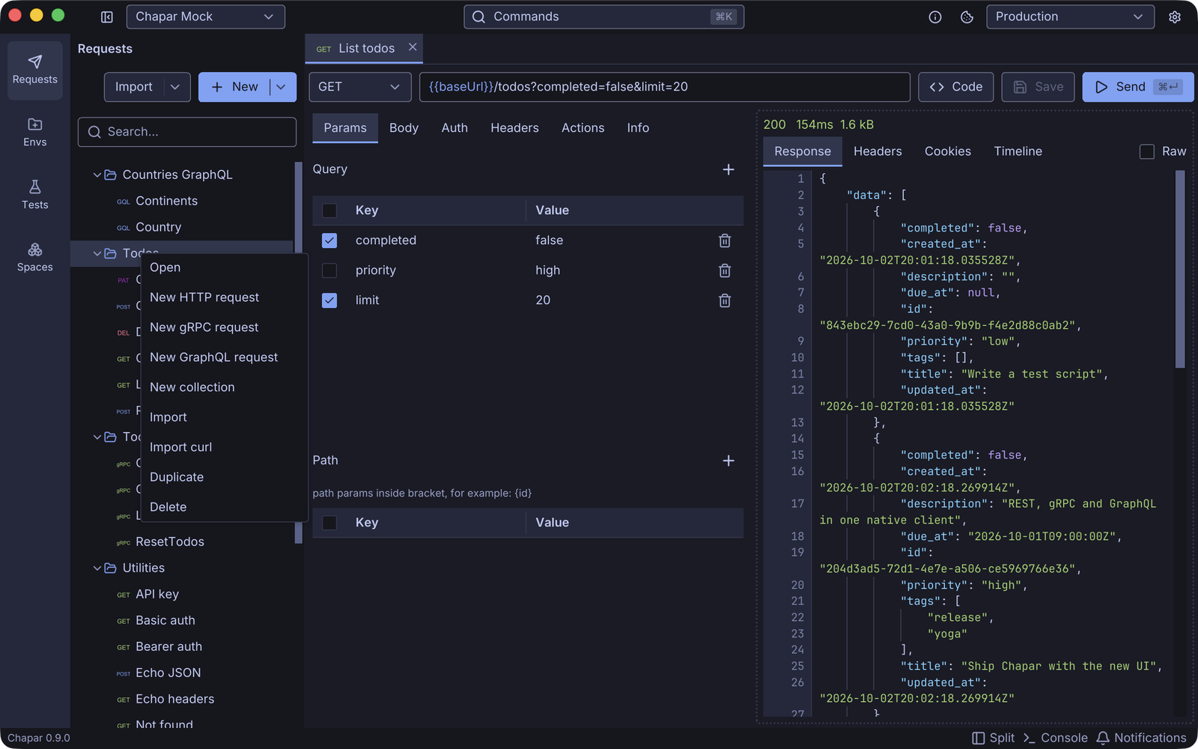The image size is (1198, 749).
Task: Check the Path table header checkbox
Action: (x=329, y=523)
